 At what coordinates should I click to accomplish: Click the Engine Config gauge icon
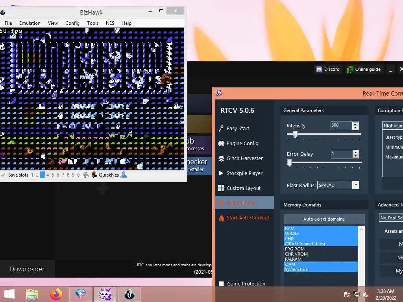coord(221,143)
